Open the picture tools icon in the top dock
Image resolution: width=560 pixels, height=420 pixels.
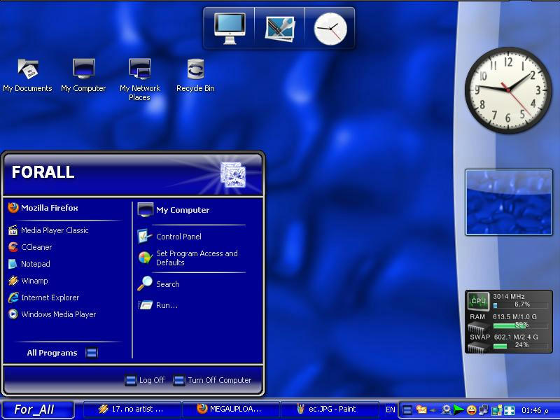tap(279, 29)
